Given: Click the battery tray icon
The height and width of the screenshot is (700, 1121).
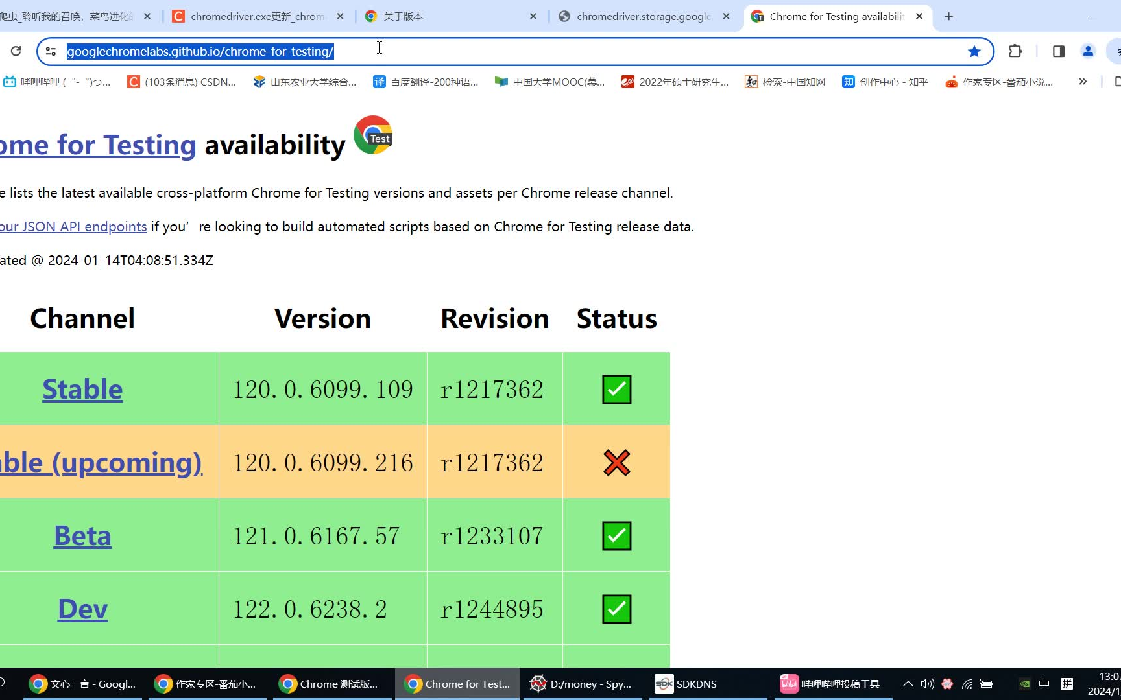Looking at the screenshot, I should click(x=986, y=684).
